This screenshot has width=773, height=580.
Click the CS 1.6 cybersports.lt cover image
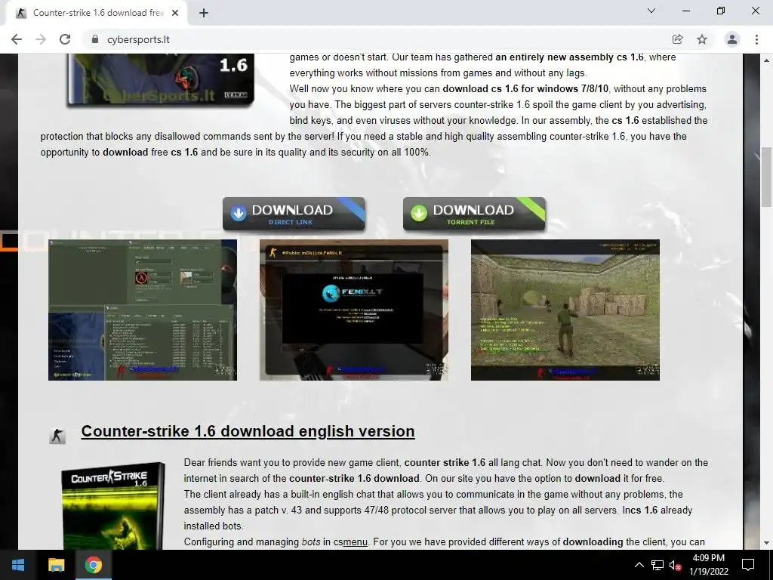point(160,79)
